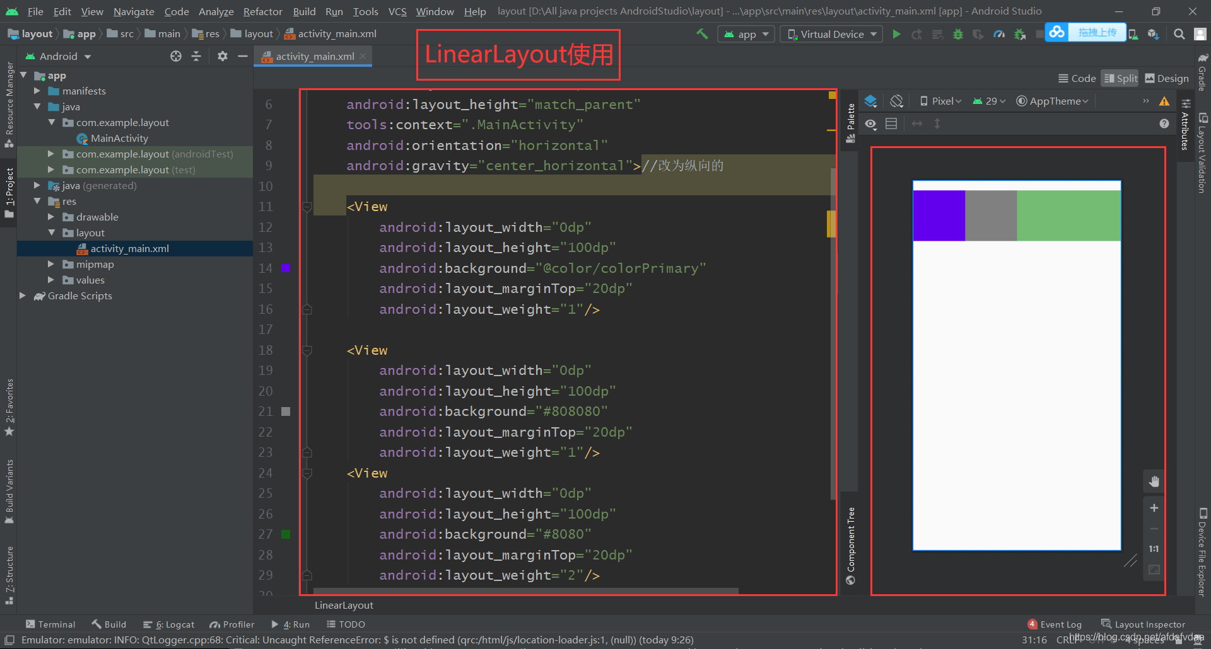The image size is (1211, 649).
Task: Open the Palette side panel
Action: pyautogui.click(x=850, y=123)
